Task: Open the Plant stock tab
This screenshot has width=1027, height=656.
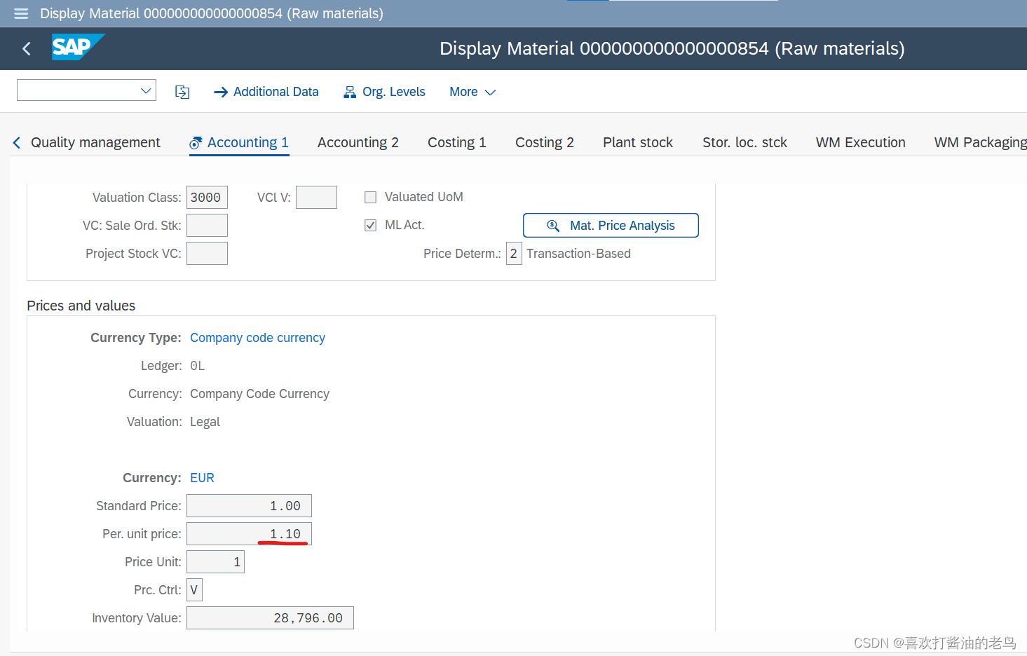Action: pos(637,142)
